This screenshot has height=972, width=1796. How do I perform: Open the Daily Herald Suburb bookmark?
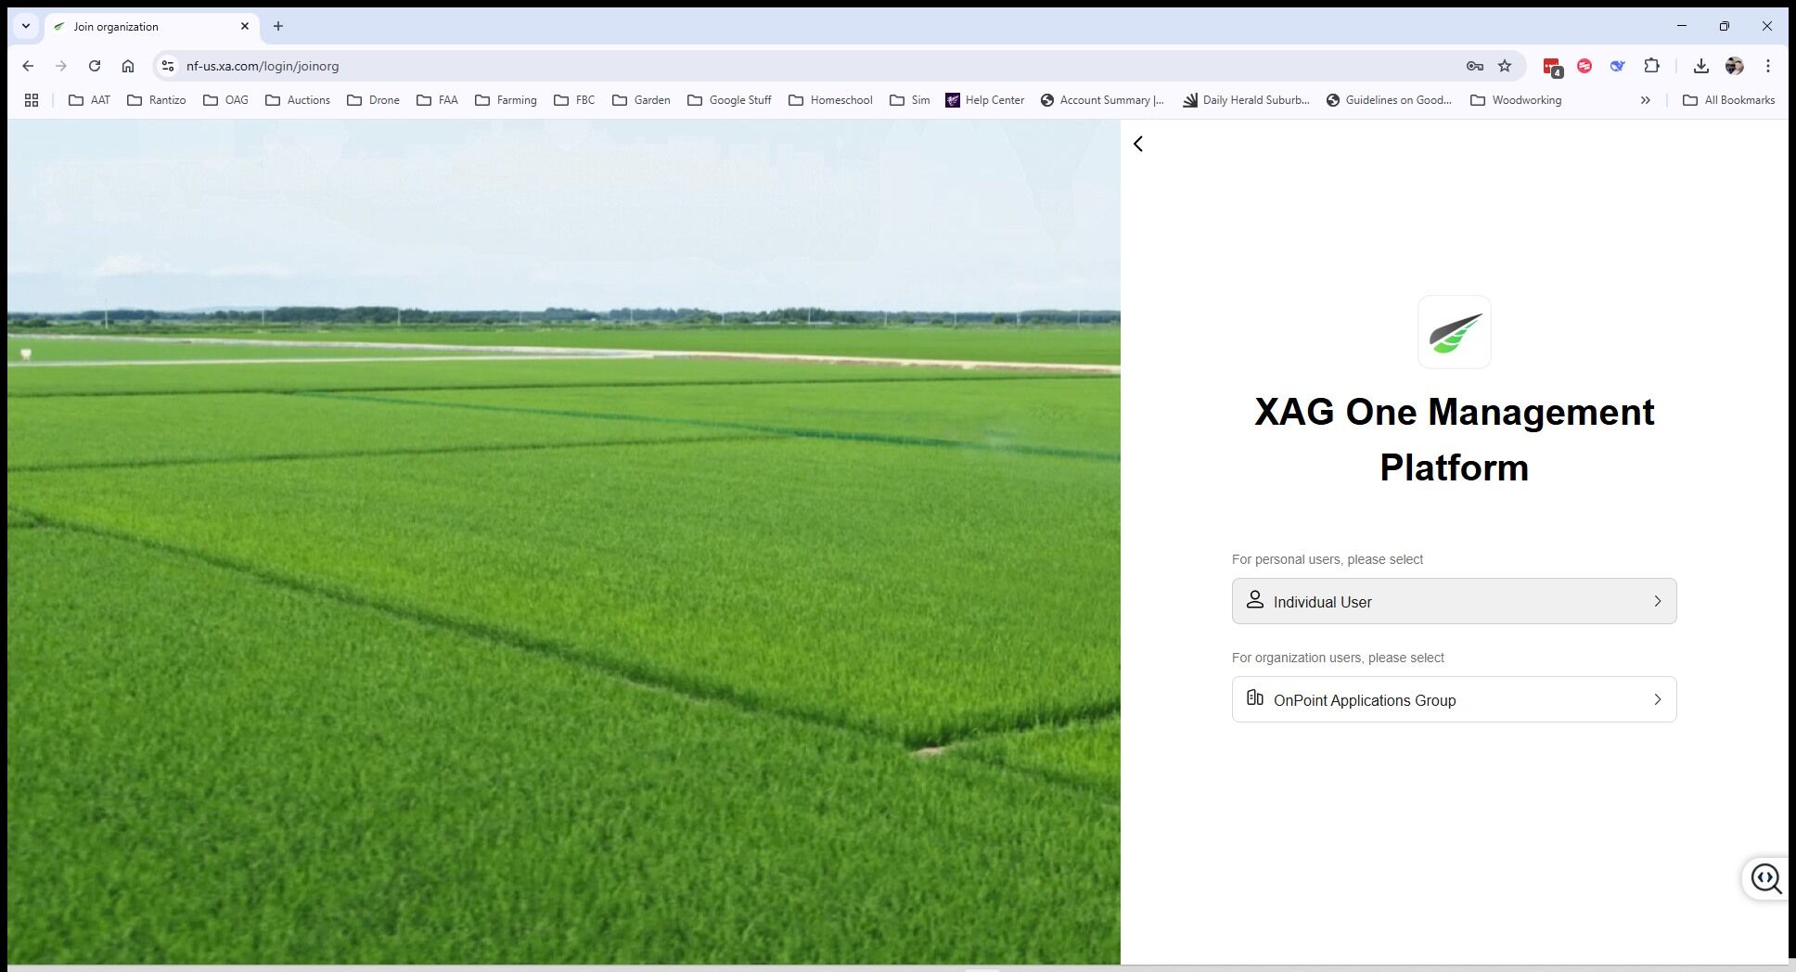coord(1246,100)
